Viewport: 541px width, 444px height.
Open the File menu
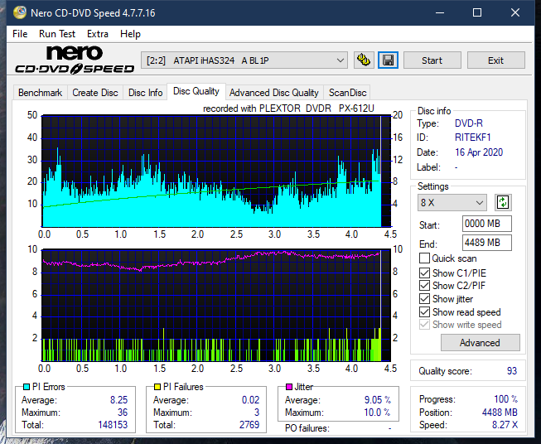(x=20, y=34)
